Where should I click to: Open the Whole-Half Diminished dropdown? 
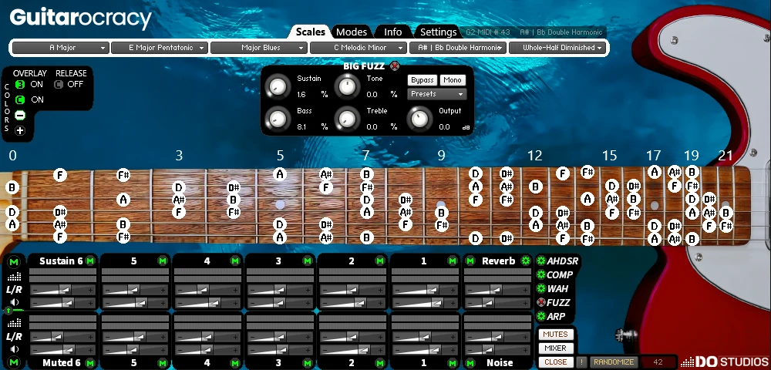557,48
